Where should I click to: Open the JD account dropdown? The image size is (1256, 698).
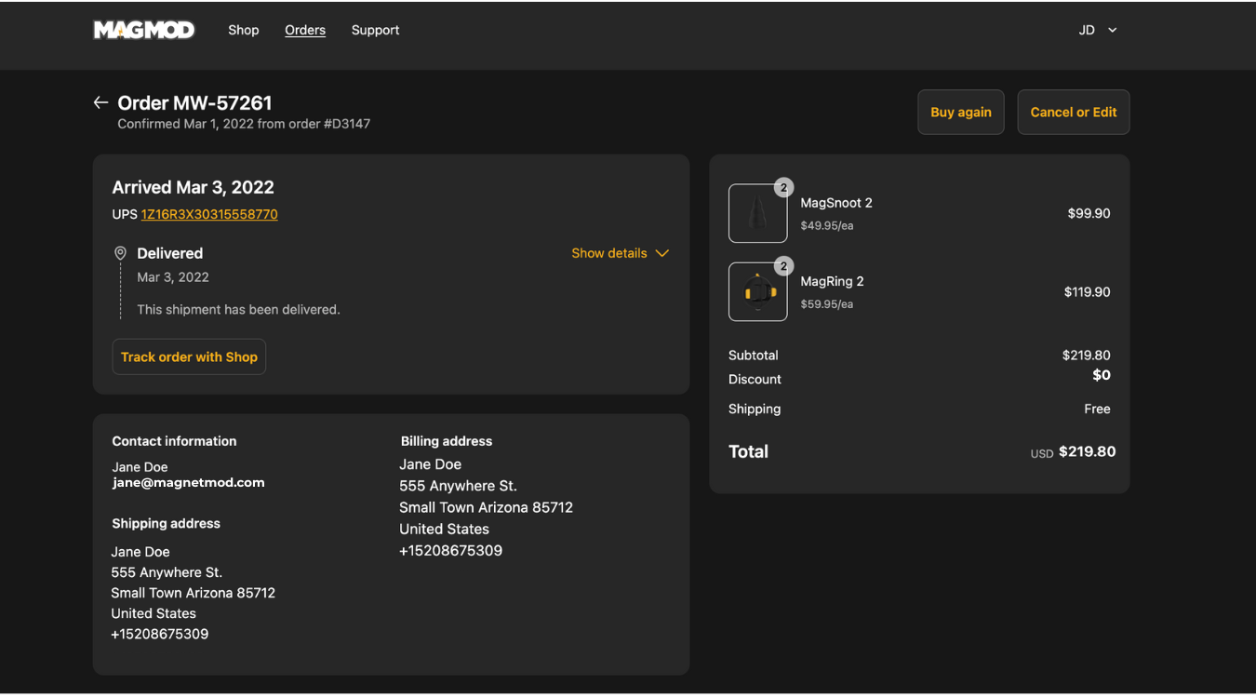[1098, 30]
